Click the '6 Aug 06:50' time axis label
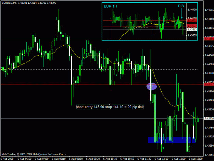This screenshot has height=161, width=214. pyautogui.click(x=24, y=159)
